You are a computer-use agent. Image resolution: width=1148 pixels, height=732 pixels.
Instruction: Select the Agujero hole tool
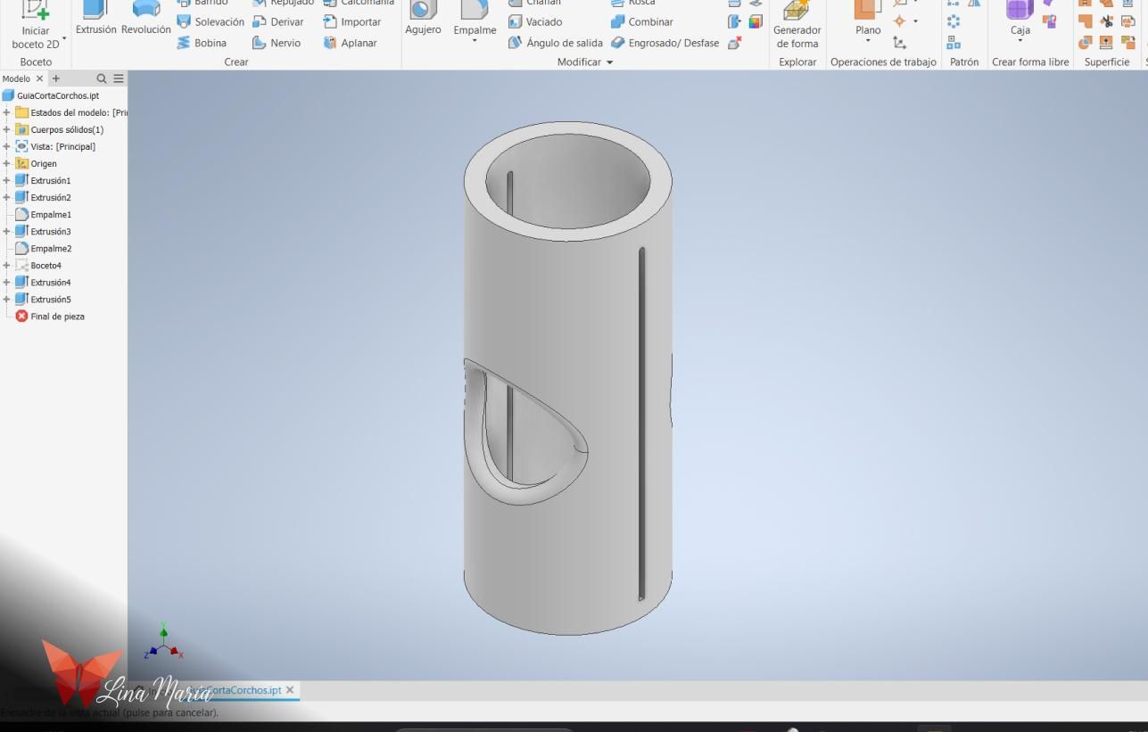tap(423, 20)
